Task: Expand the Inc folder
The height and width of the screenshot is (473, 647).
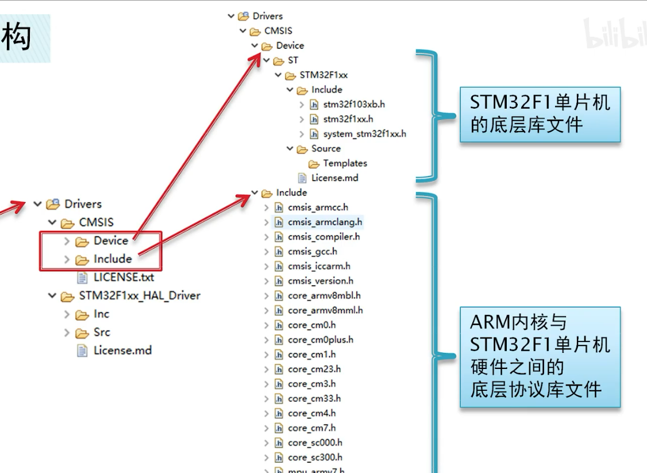Action: 67,314
